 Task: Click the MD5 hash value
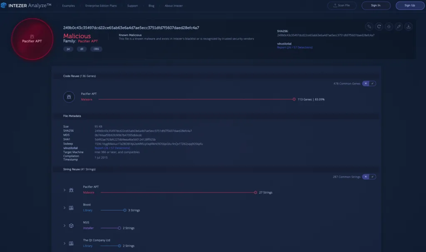118,135
